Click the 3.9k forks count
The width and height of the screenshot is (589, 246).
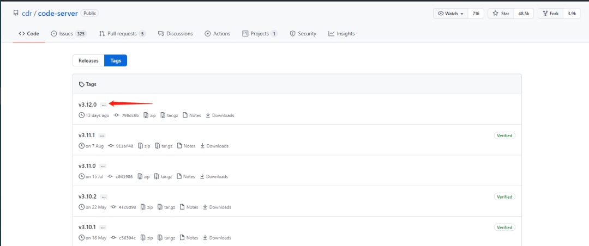(x=572, y=14)
